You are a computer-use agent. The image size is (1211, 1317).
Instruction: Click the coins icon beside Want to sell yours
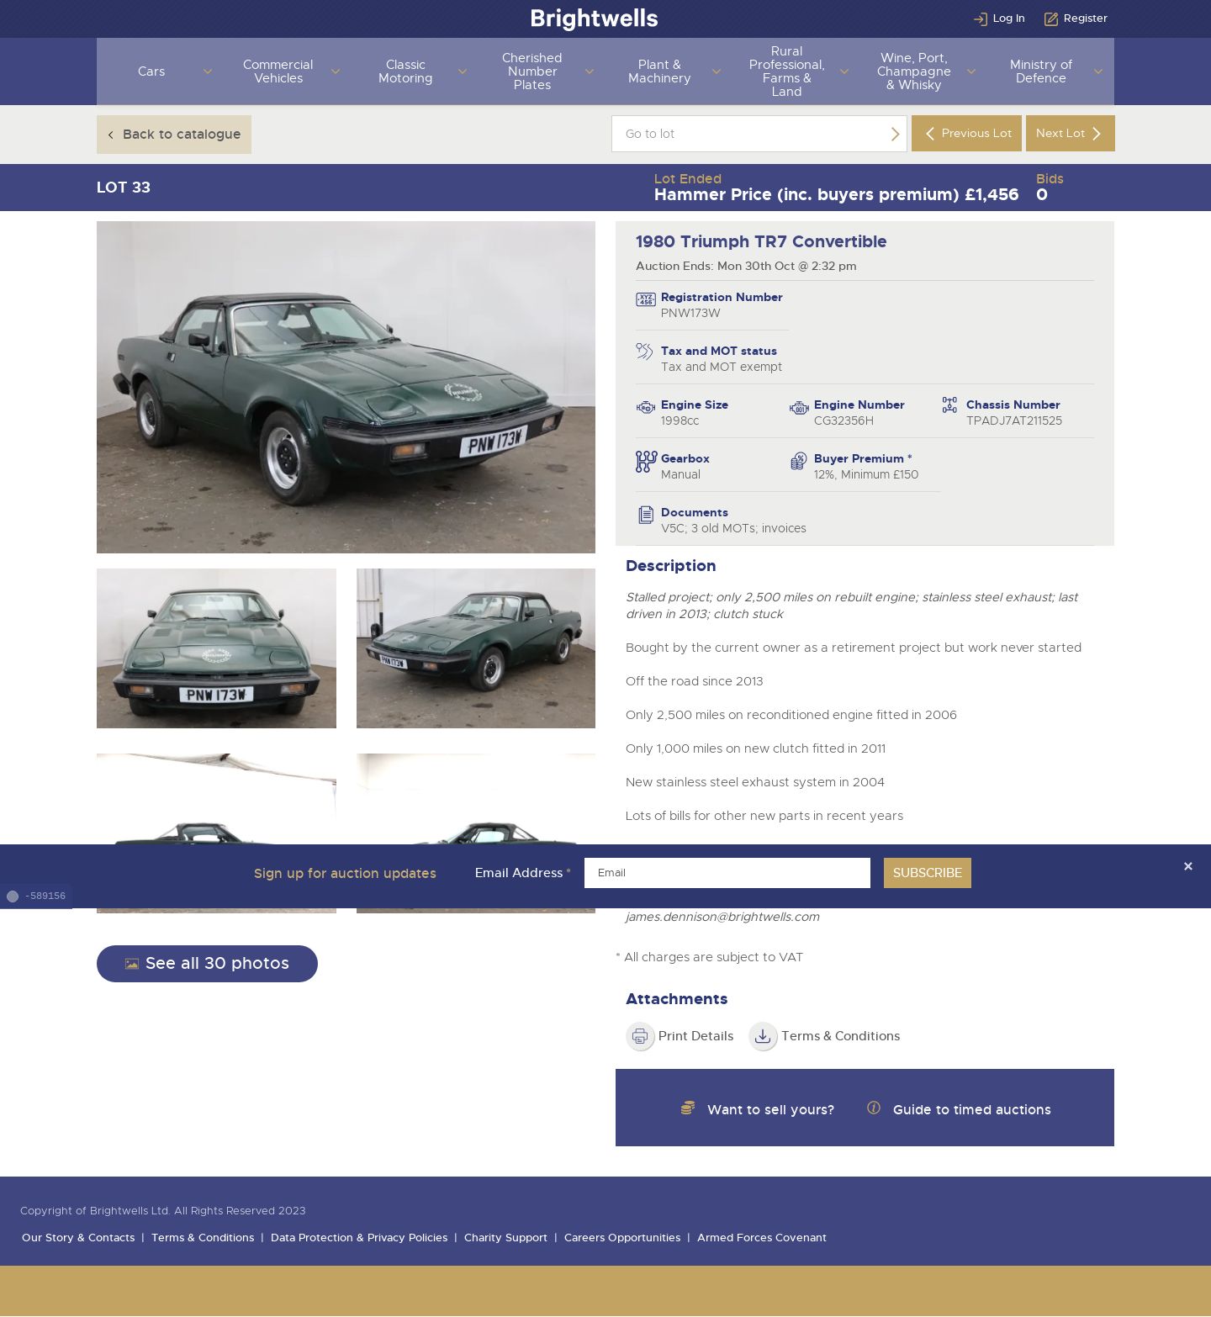pos(688,1108)
